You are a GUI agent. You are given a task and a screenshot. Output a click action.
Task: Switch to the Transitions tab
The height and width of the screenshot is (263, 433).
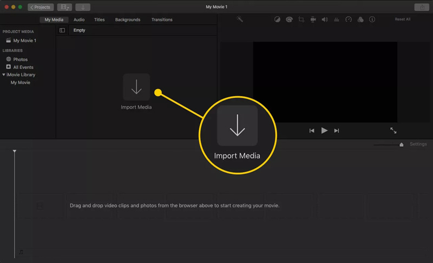[x=162, y=19]
